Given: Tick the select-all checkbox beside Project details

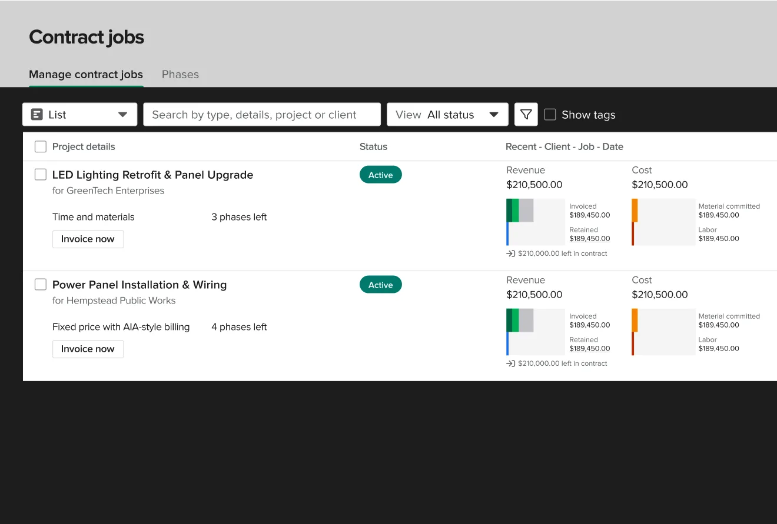Looking at the screenshot, I should pyautogui.click(x=41, y=146).
